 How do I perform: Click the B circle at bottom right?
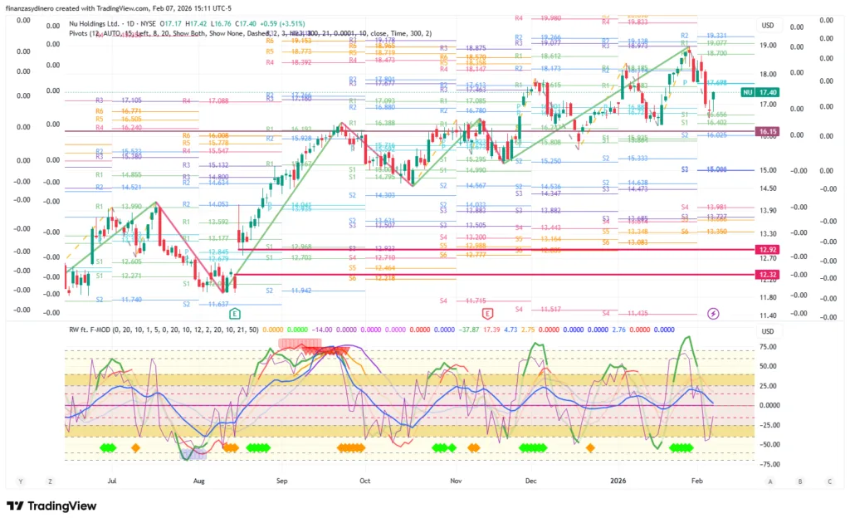[x=799, y=481]
